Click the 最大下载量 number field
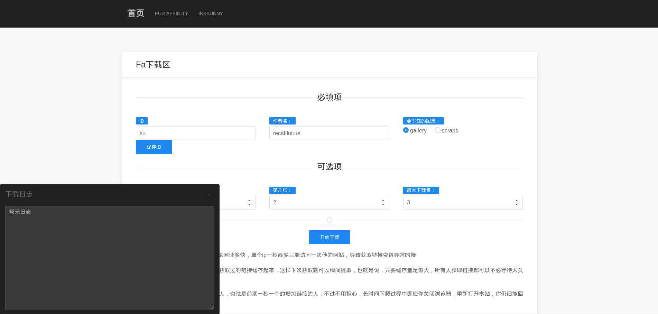This screenshot has height=314, width=658. (463, 203)
